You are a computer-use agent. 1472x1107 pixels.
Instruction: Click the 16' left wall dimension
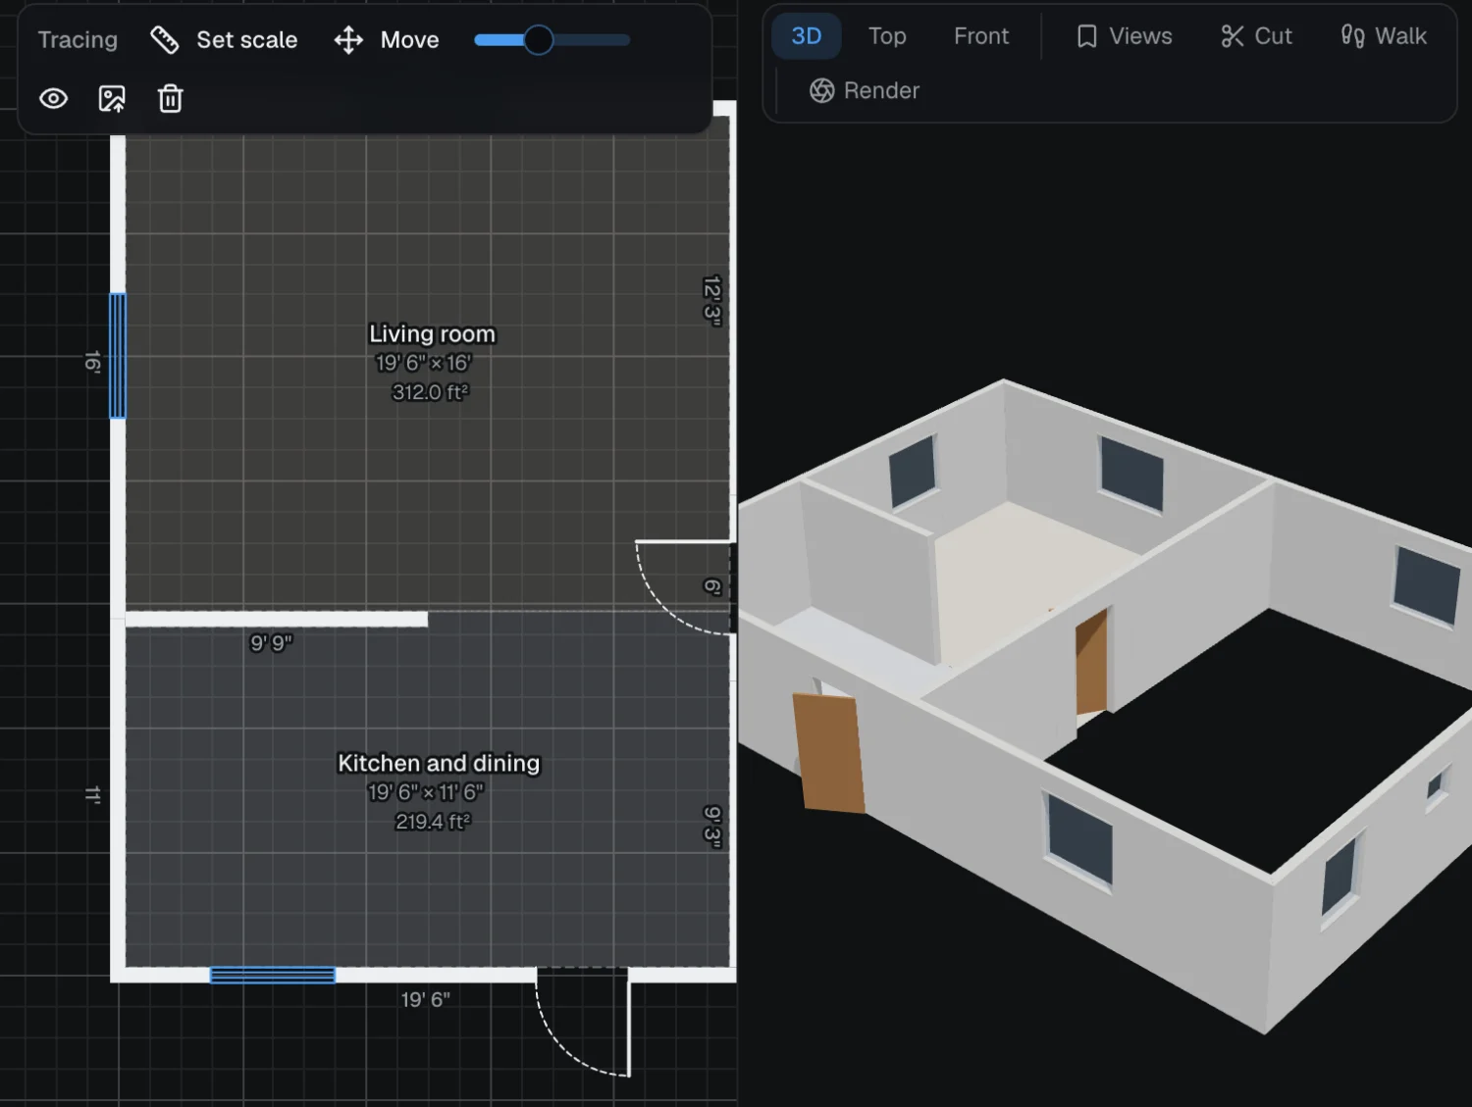(92, 362)
